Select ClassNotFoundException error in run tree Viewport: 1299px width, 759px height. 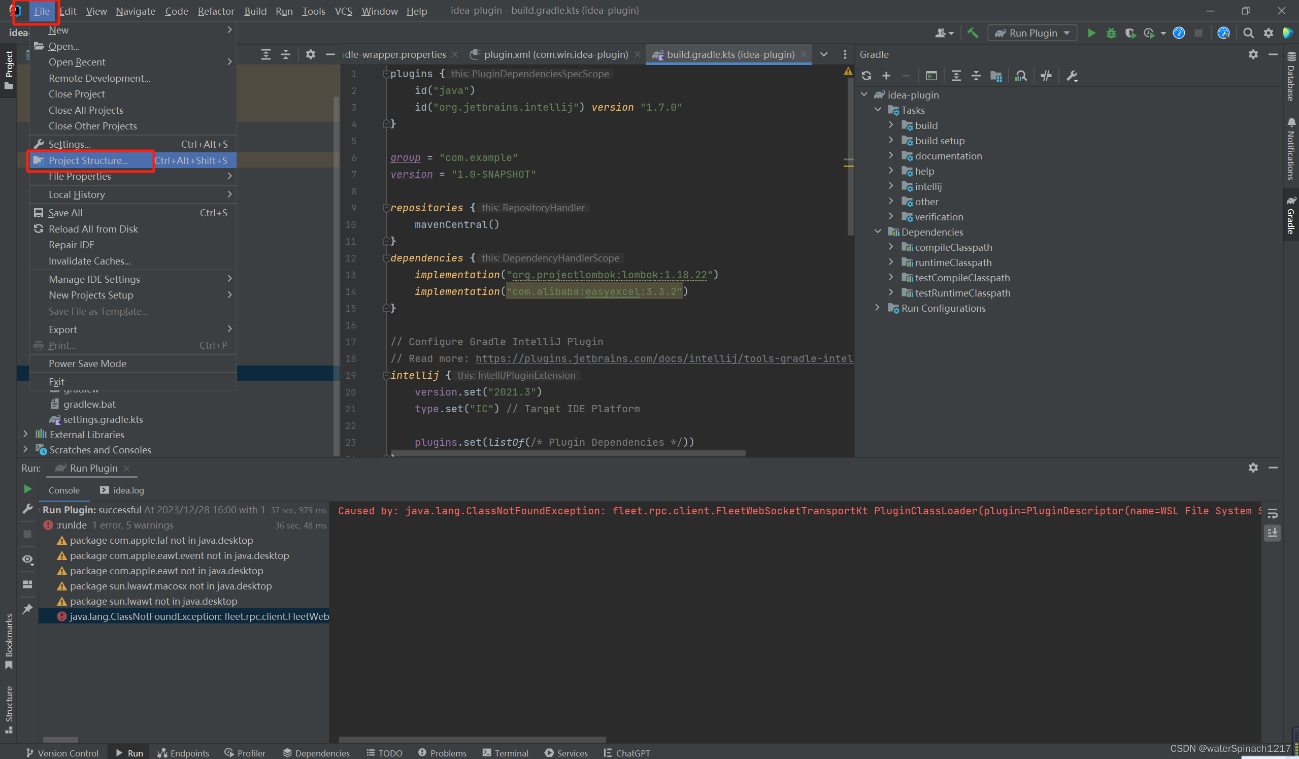(x=198, y=616)
